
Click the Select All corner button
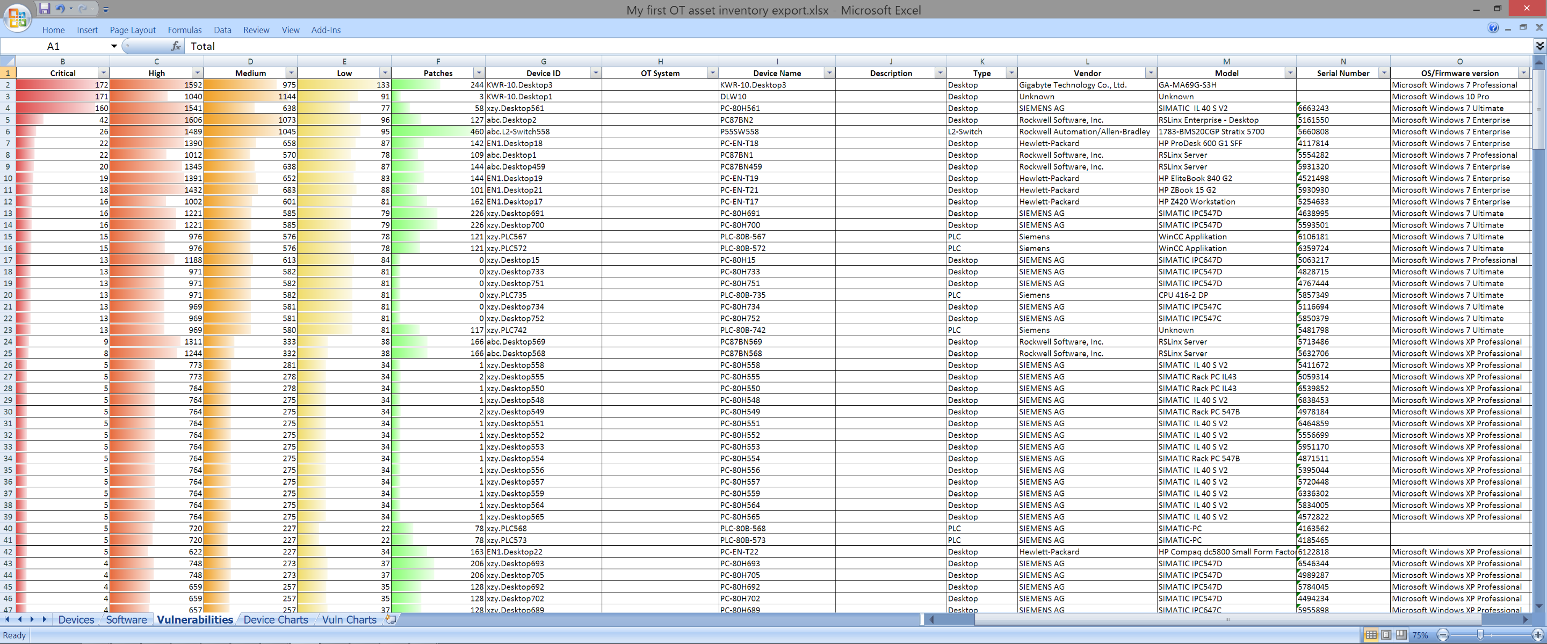8,61
